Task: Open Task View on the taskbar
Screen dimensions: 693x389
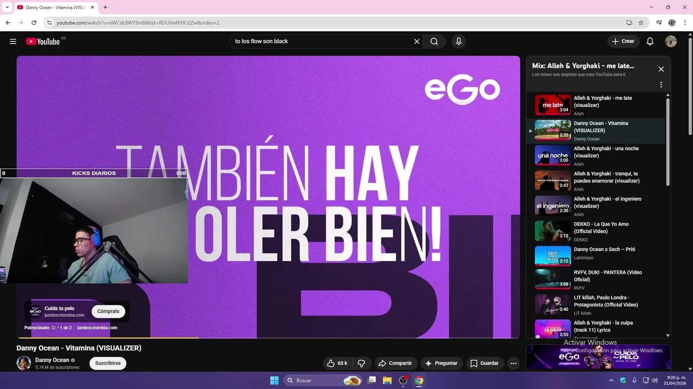Action: (371, 380)
